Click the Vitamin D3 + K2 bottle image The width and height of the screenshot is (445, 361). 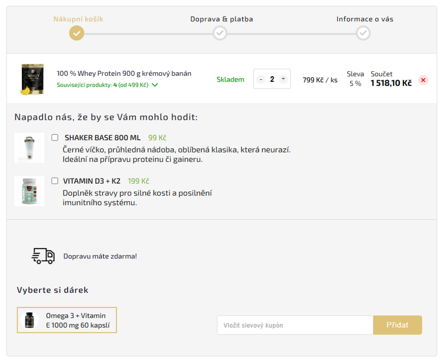(29, 191)
